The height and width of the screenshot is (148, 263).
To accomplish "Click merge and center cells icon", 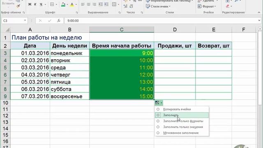I will coord(114,5).
